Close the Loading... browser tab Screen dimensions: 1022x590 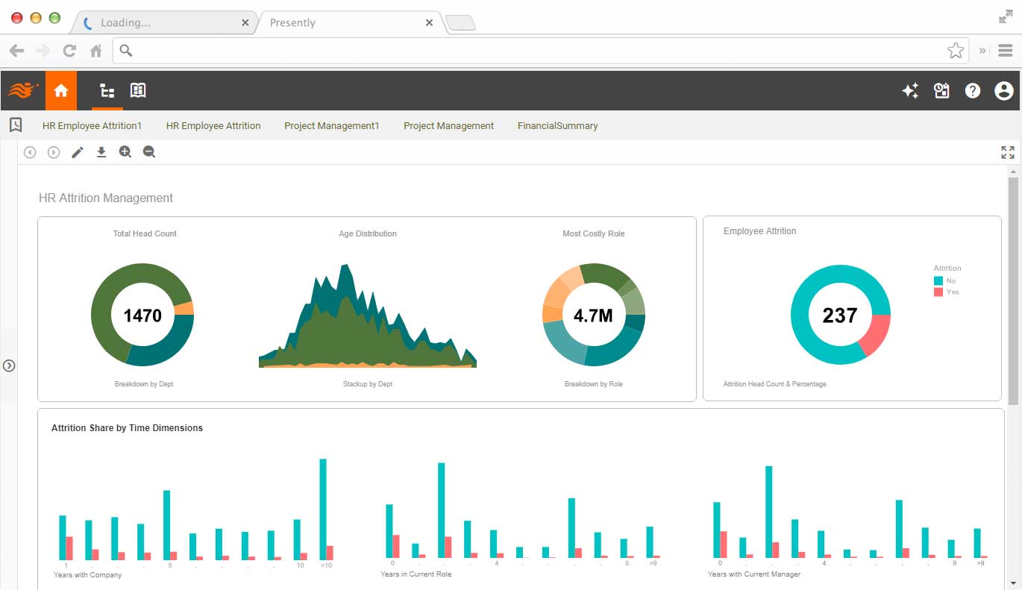coord(245,23)
